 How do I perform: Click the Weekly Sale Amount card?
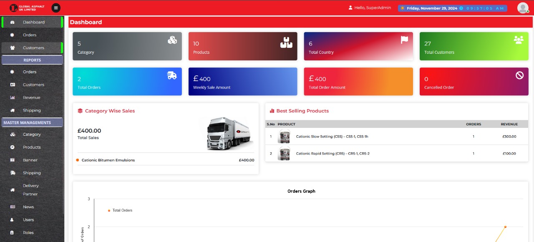click(x=242, y=82)
